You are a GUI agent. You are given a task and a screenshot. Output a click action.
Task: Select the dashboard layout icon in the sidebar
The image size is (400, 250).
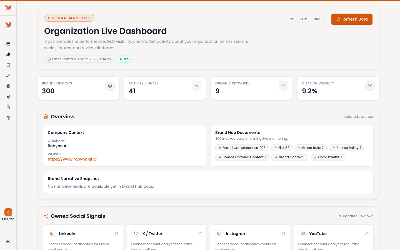[x=8, y=44]
